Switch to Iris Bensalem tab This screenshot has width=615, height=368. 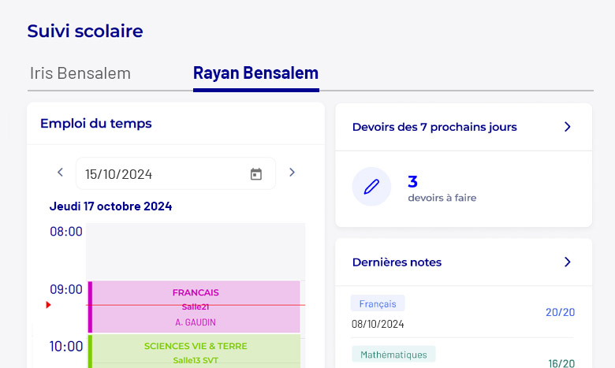point(80,73)
